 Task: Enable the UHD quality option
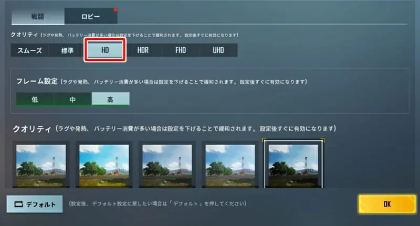coord(218,50)
